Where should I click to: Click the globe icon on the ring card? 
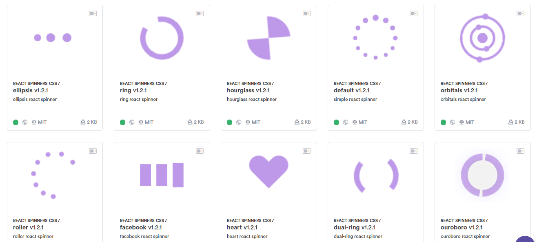point(132,122)
